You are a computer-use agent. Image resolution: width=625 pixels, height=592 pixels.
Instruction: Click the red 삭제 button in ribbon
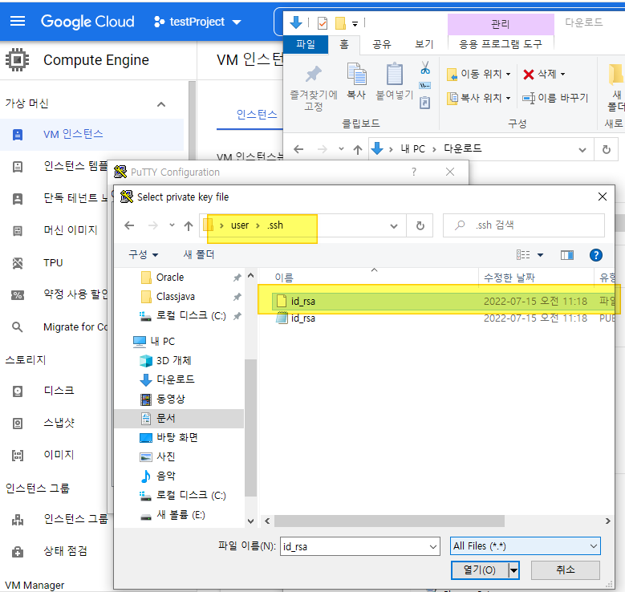544,74
